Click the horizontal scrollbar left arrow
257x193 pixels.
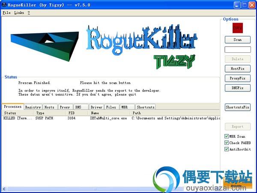[x=4, y=189]
